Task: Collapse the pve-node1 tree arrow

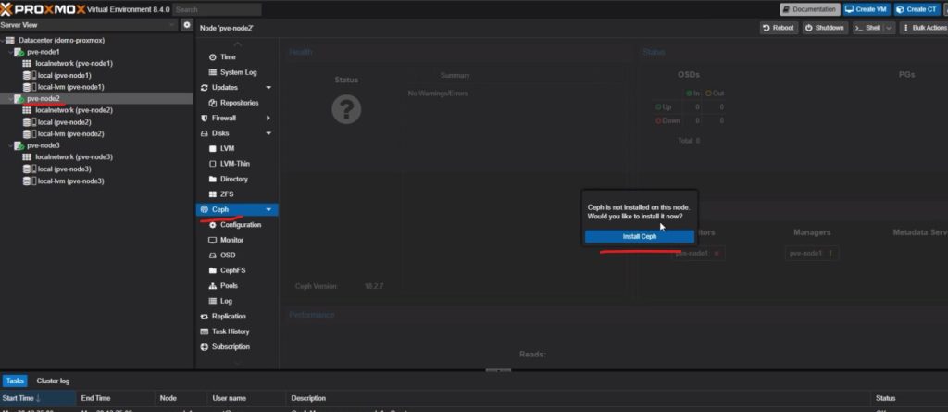Action: point(9,52)
